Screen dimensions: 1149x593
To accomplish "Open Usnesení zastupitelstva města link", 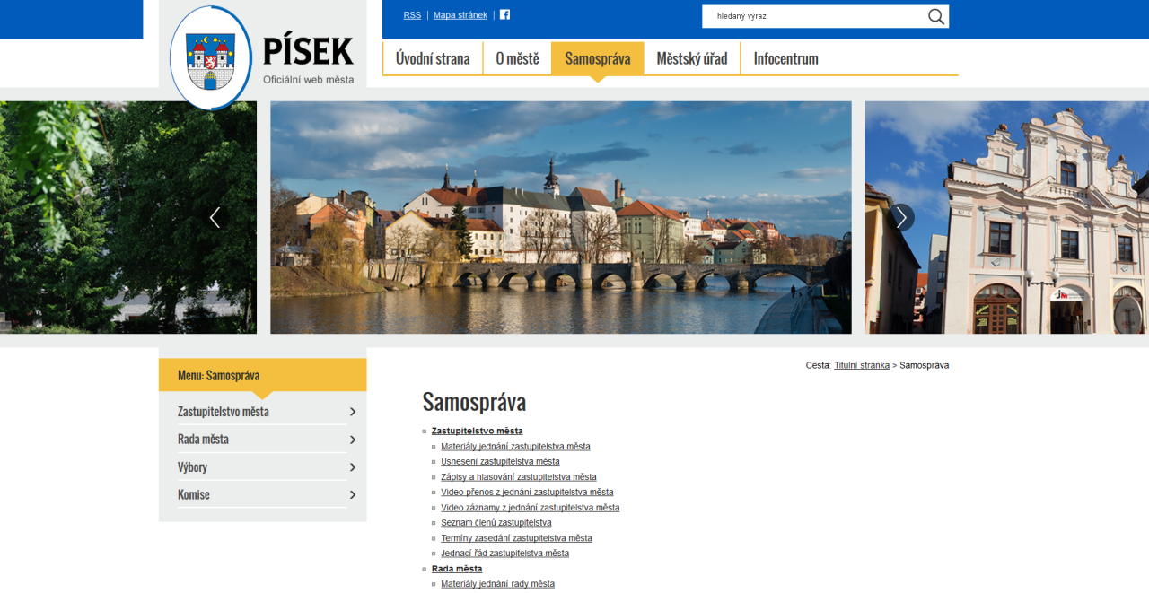I will point(500,461).
